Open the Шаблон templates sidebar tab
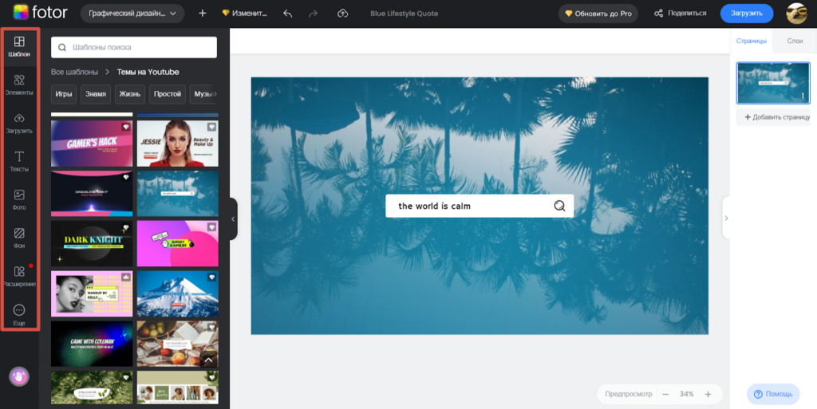 coord(19,46)
